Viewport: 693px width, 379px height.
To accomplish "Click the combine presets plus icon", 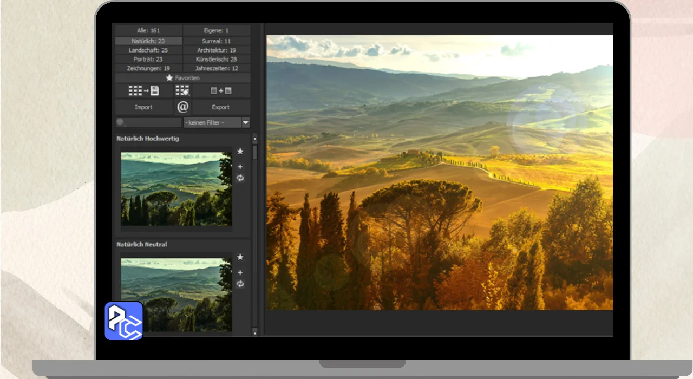I will coord(221,91).
